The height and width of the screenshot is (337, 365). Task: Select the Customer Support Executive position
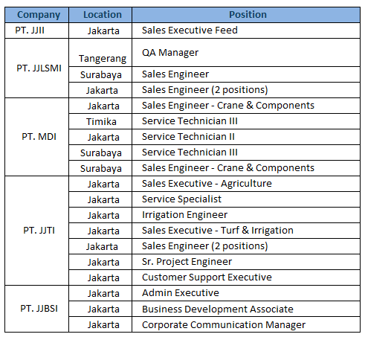[246, 277]
